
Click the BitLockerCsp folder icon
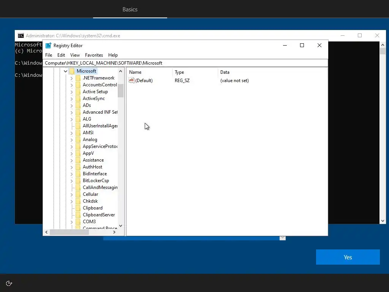[78, 181]
